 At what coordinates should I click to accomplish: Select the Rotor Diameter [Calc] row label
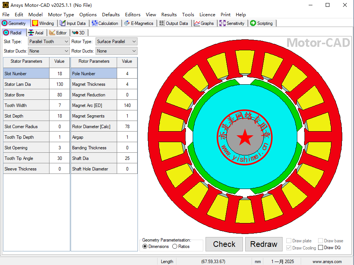coord(94,127)
